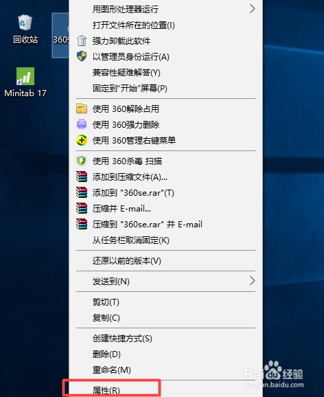Expand the 用图形处理器运行 submenu arrow
This screenshot has width=324, height=397.
tap(252, 9)
